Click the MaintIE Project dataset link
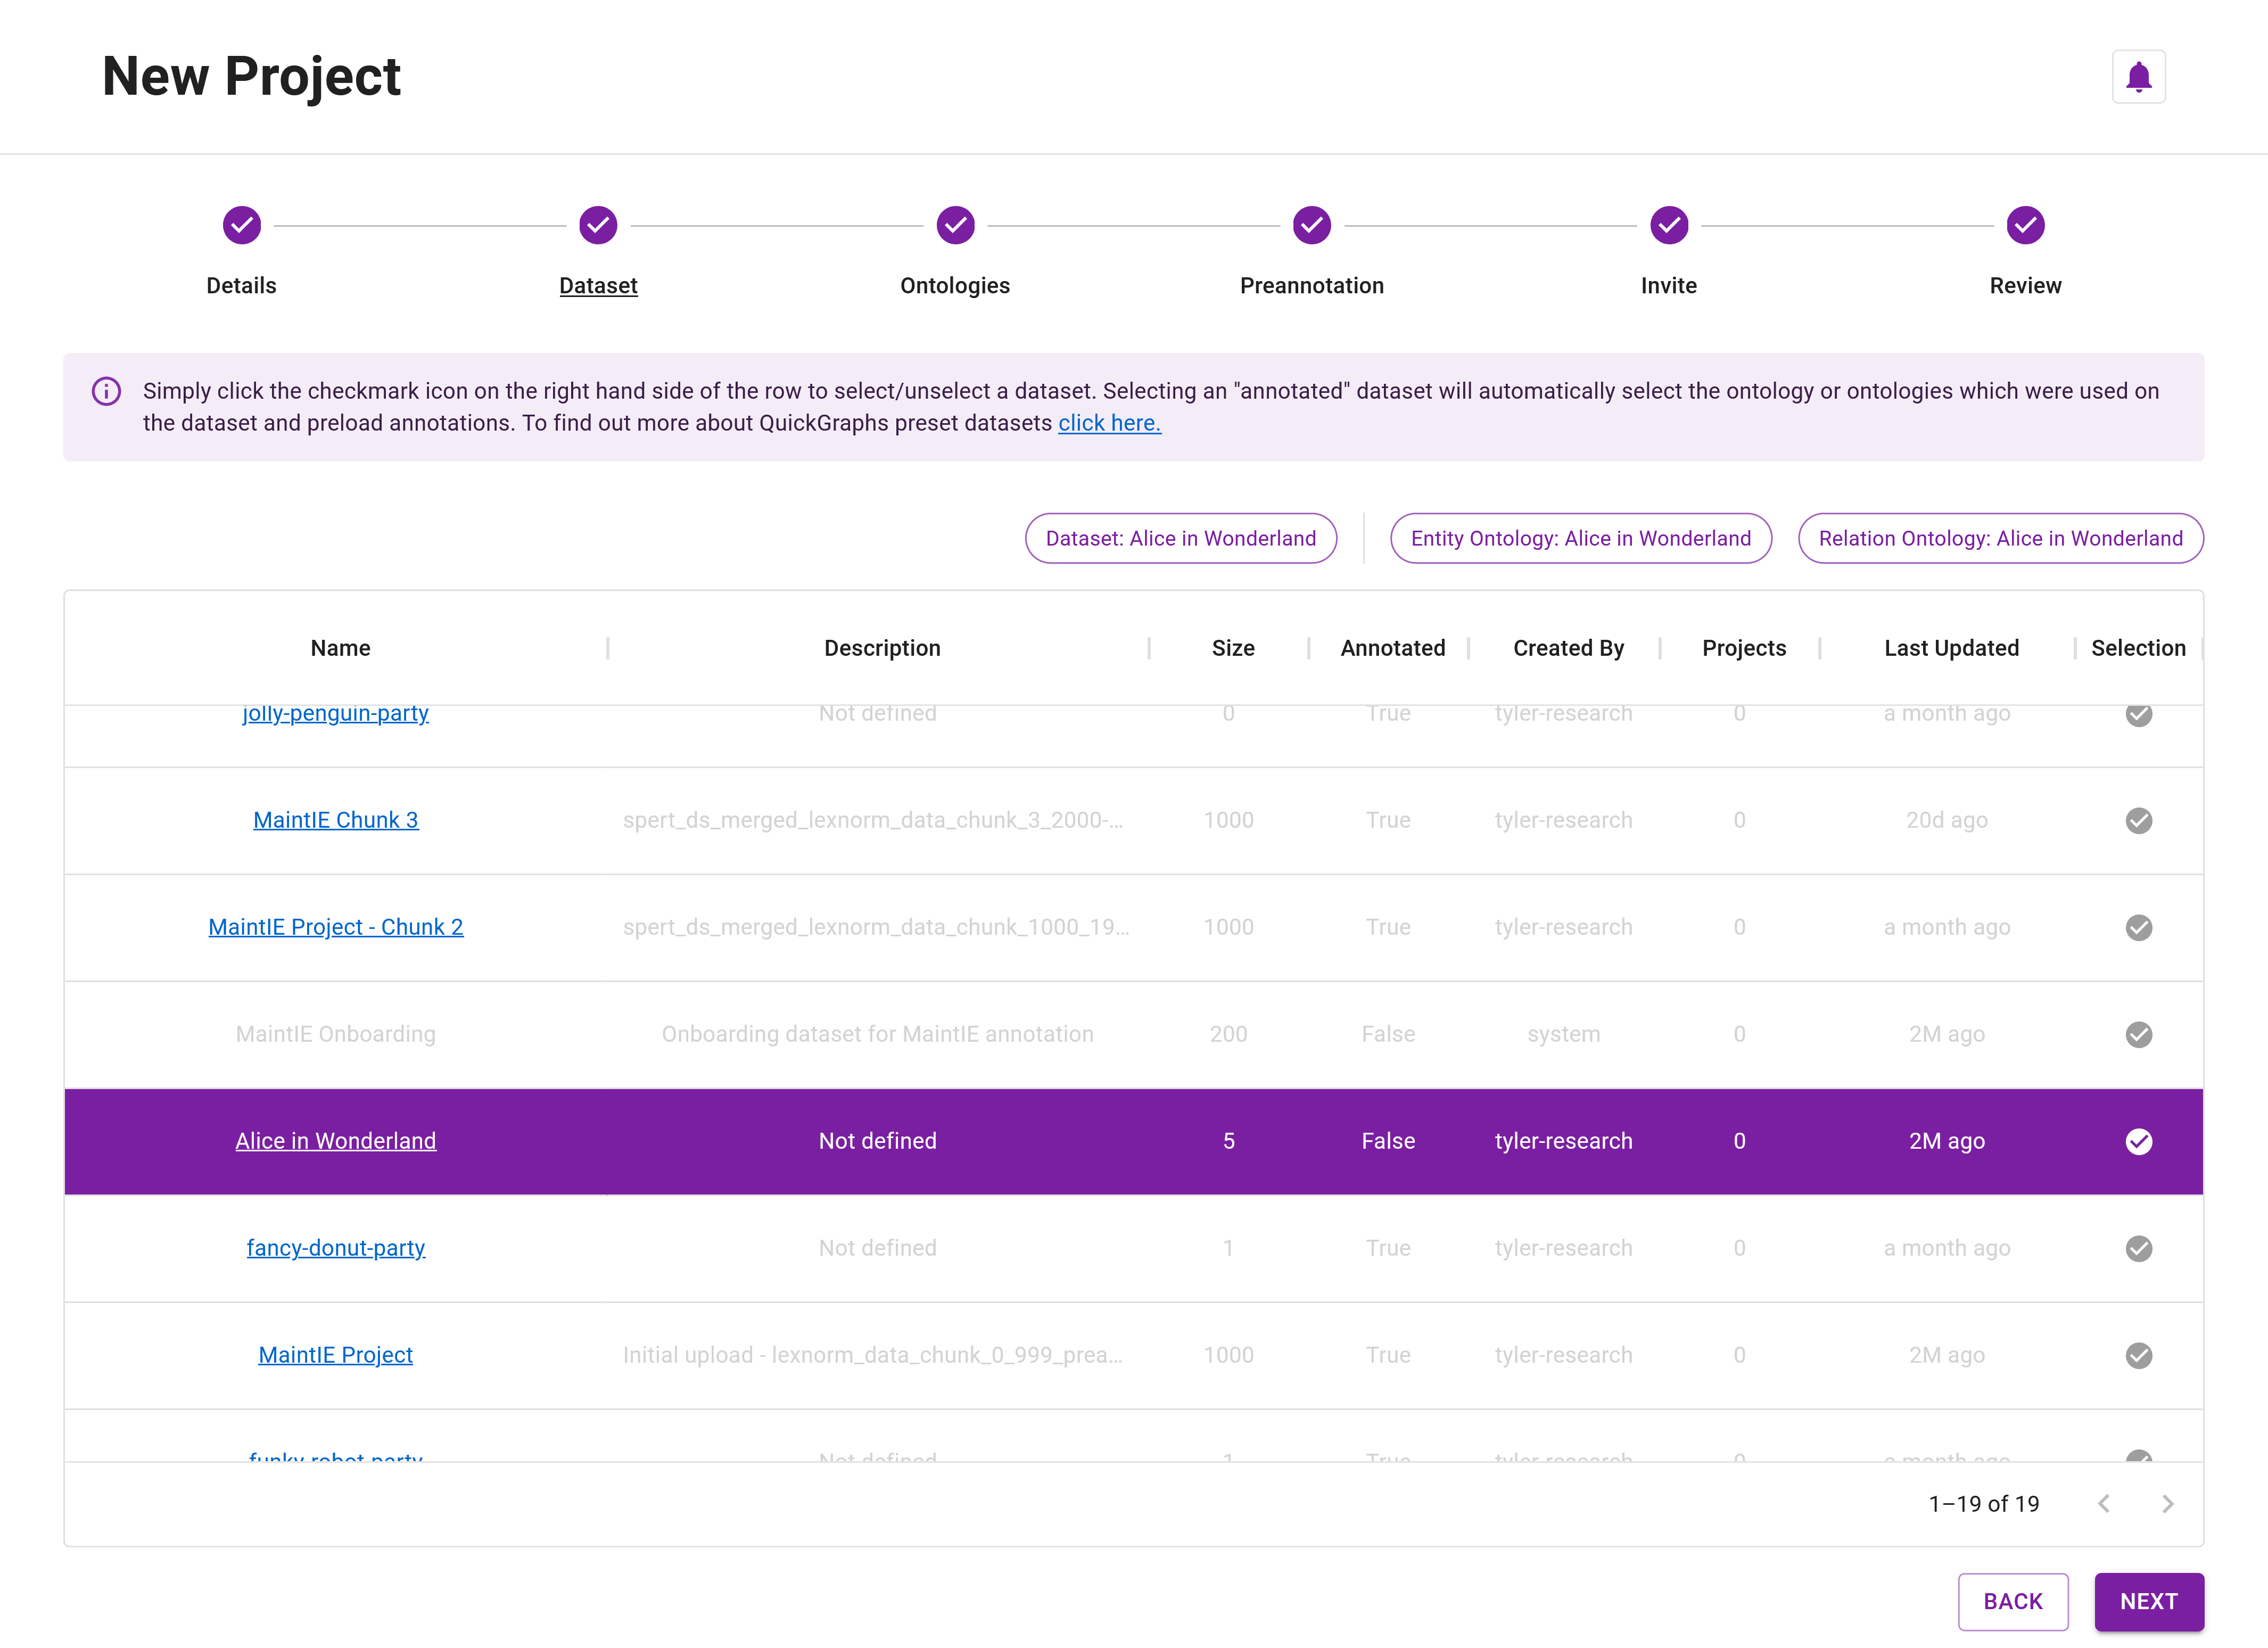Screen dimensions: 2268x1648 click(x=336, y=1355)
